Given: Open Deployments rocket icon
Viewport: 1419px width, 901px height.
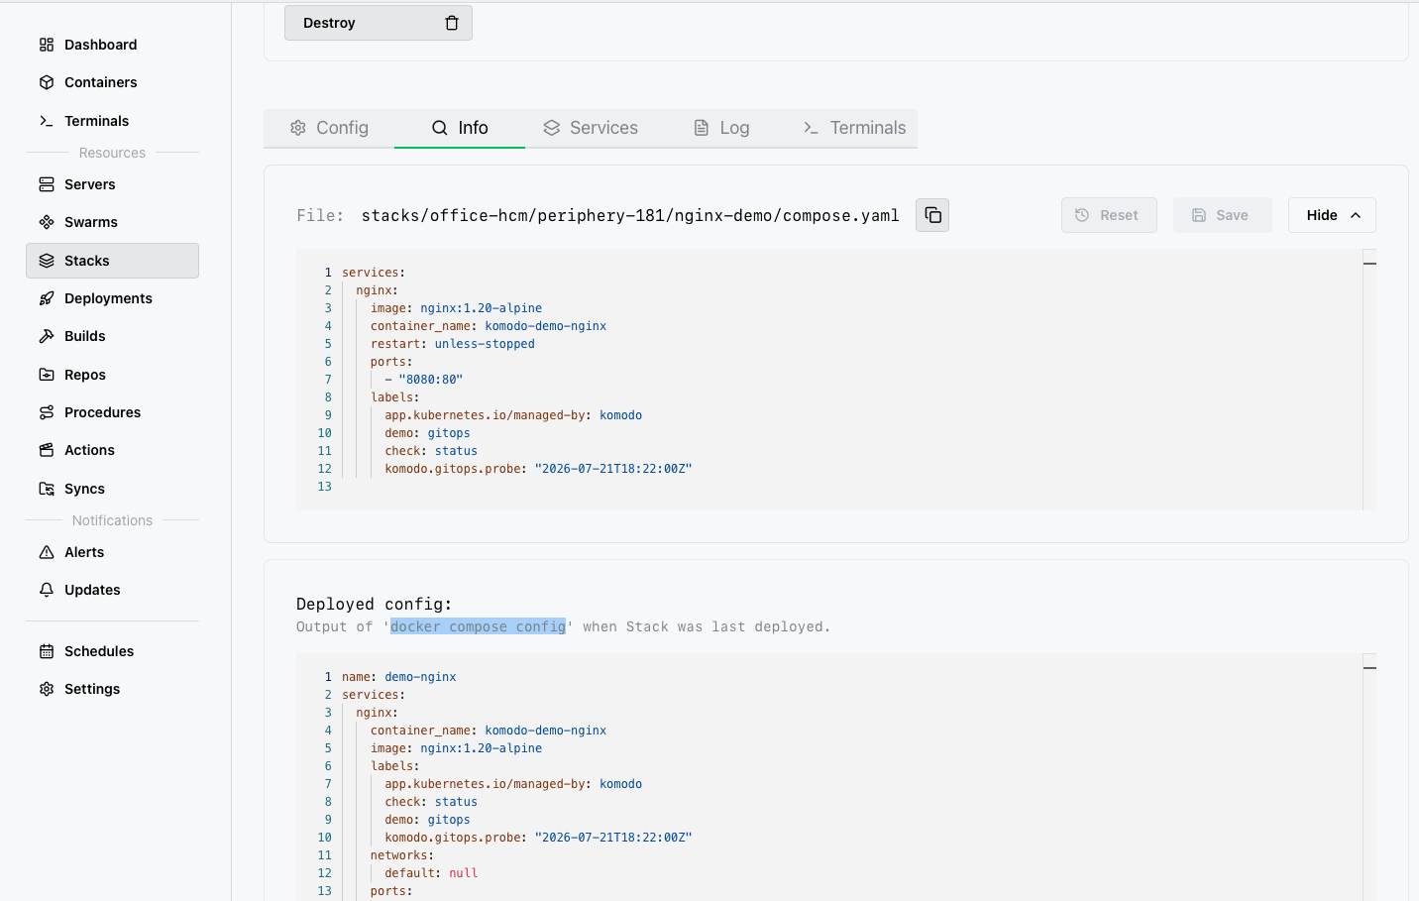Looking at the screenshot, I should 47,298.
